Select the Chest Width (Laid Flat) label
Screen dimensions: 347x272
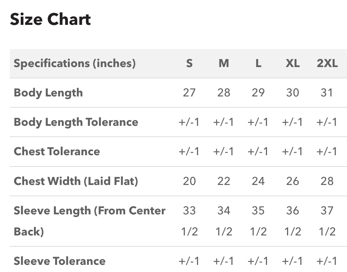point(76,181)
